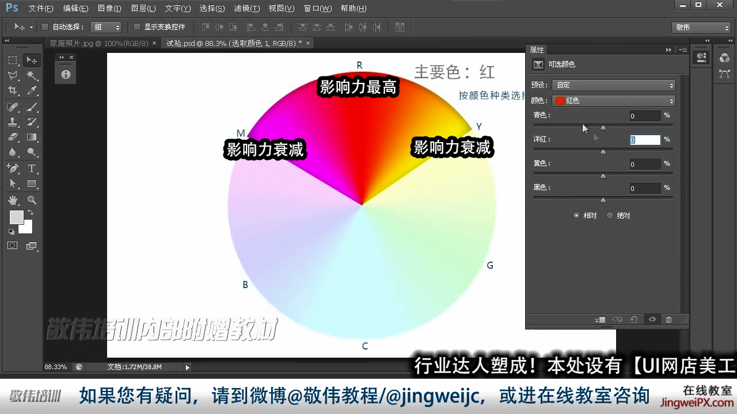Enable the Auto-Select (自动选择) checkbox
737x414 pixels.
pyautogui.click(x=45, y=27)
